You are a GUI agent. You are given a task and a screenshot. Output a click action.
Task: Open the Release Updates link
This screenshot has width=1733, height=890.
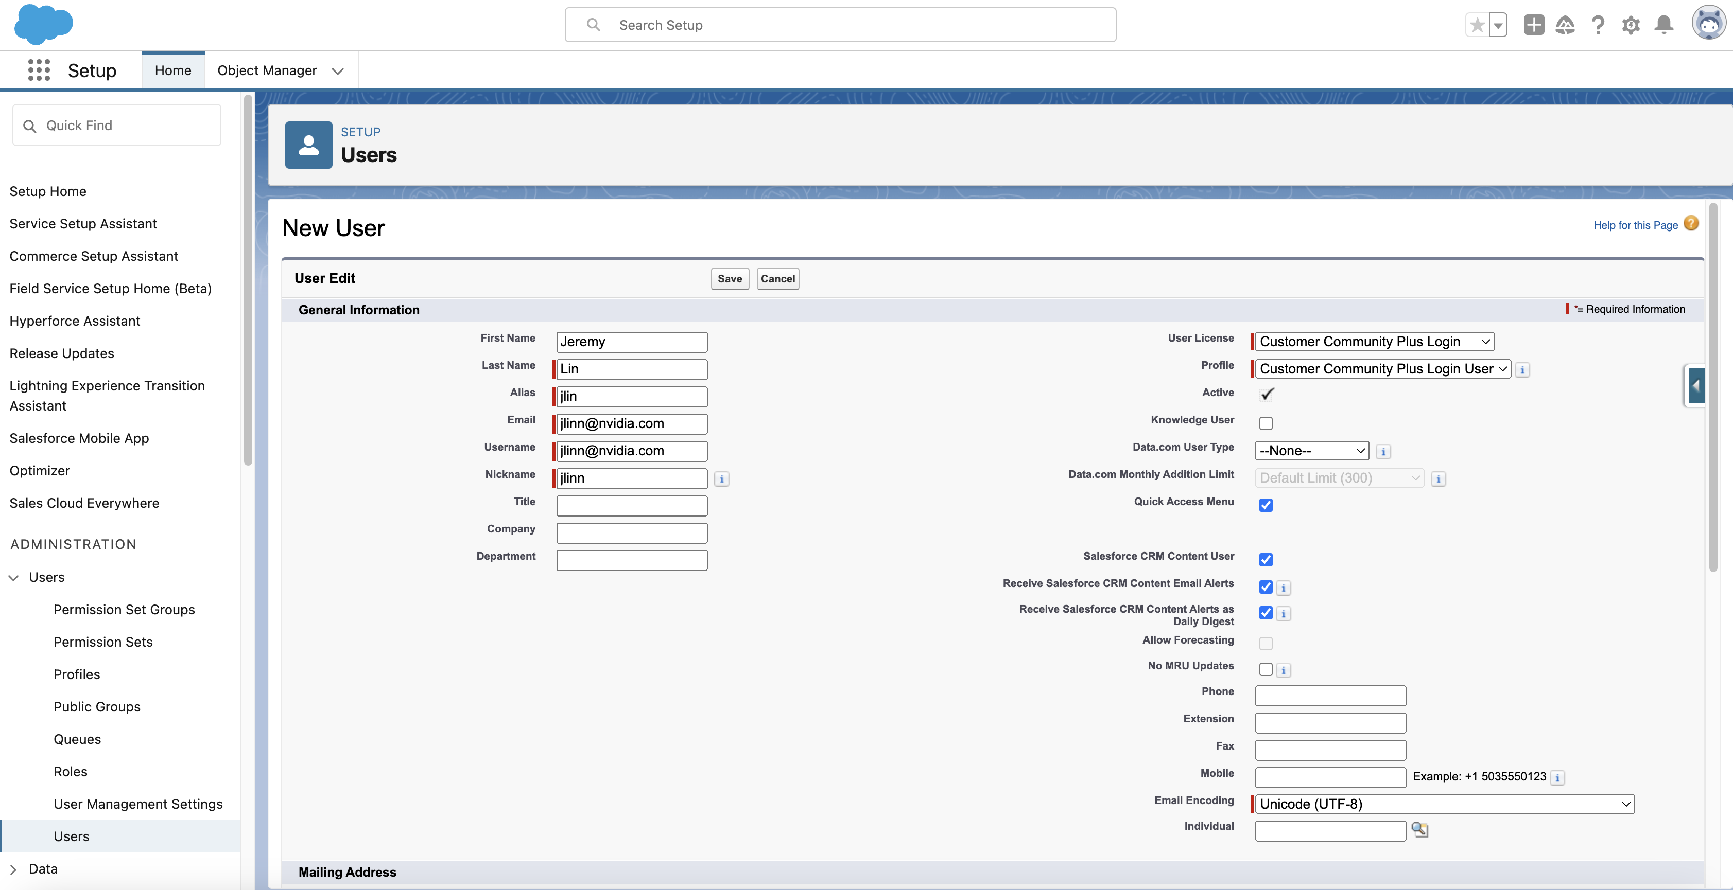pos(62,353)
